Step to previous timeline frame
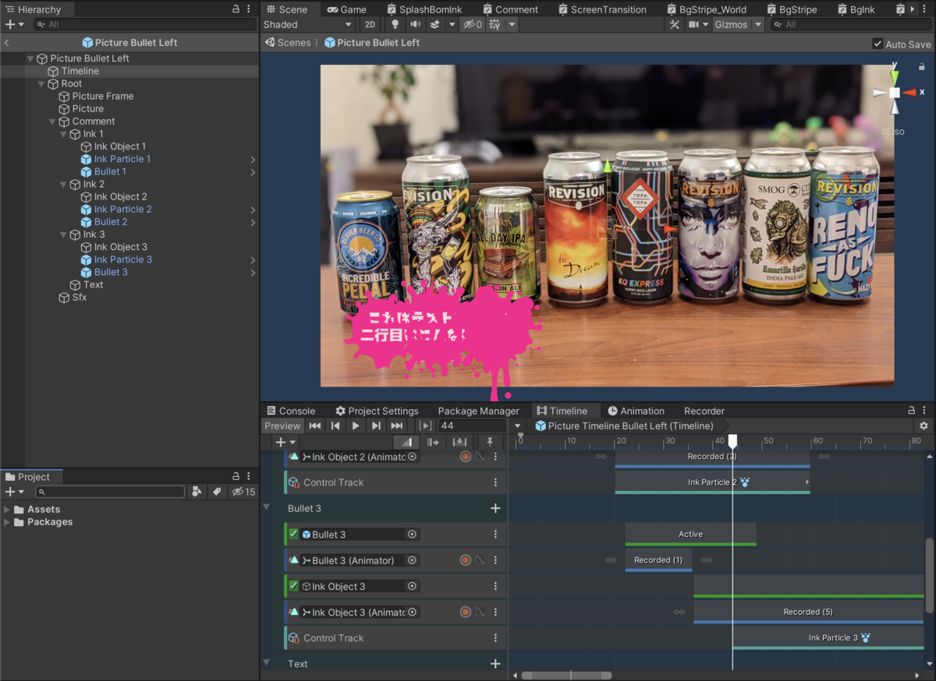936x681 pixels. click(x=335, y=425)
